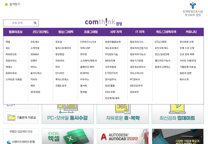Select 코렐드로우 course link
The image size is (208, 144).
[x=61, y=86]
